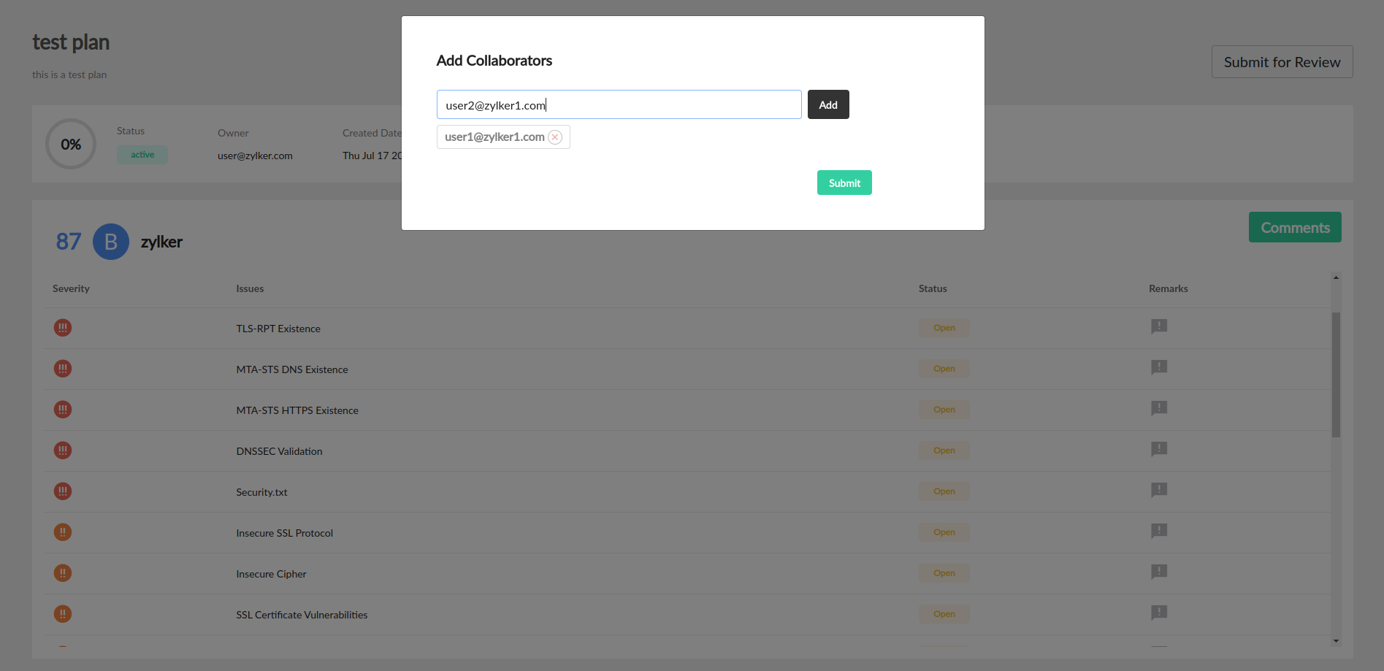Click Open status of DNSSEC Validation

[944, 450]
